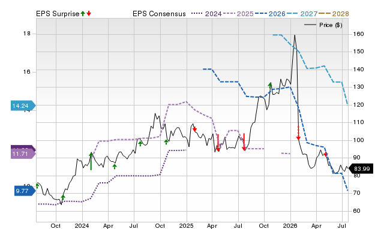384x229 pixels.
Task: Click the long red surprise arrow near July 2025
Action: (x=244, y=142)
